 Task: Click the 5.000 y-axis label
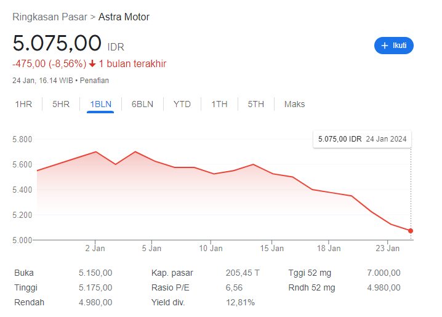[22, 240]
